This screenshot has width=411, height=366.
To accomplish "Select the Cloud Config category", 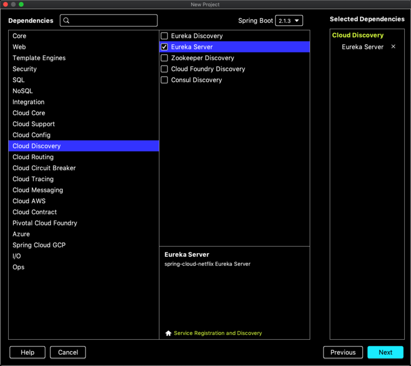I will click(31, 135).
